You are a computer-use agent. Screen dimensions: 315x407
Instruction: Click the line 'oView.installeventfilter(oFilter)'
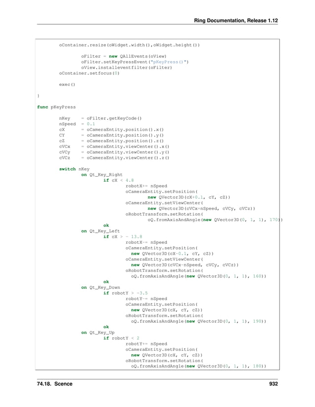(x=126, y=68)
